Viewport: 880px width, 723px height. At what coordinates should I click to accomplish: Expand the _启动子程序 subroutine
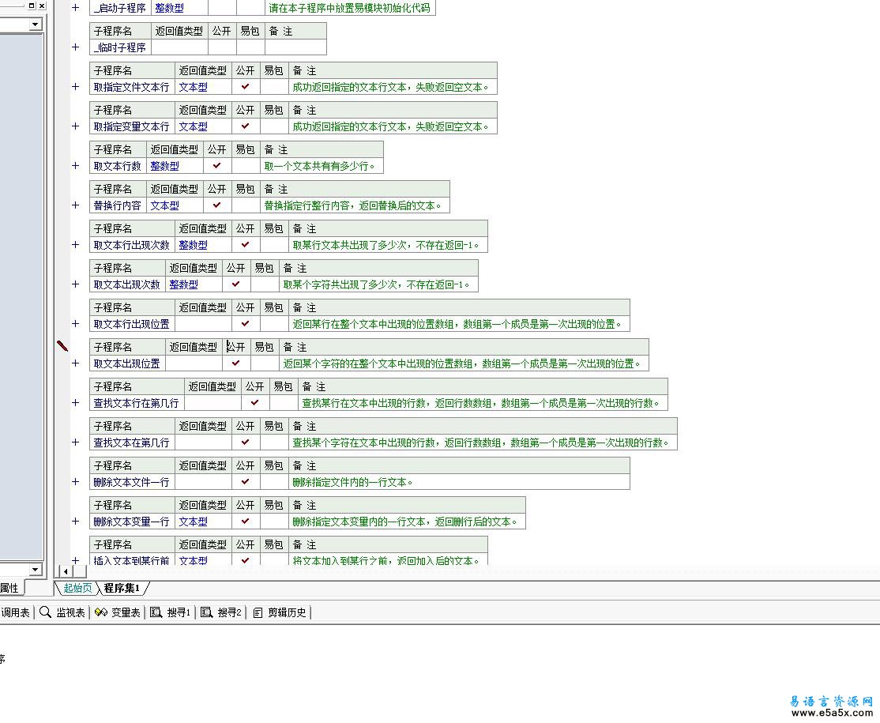click(75, 8)
